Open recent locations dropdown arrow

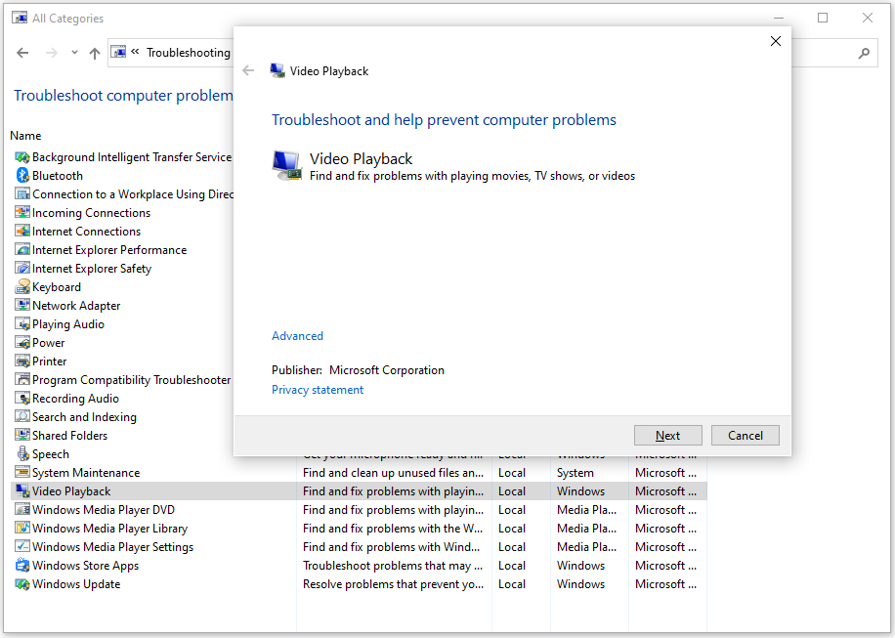tap(74, 53)
